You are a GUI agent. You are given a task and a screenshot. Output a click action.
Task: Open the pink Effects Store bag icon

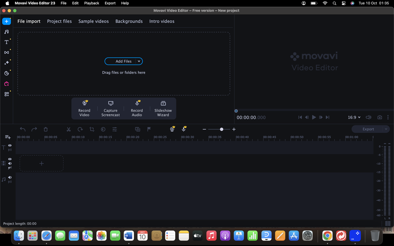click(6, 84)
